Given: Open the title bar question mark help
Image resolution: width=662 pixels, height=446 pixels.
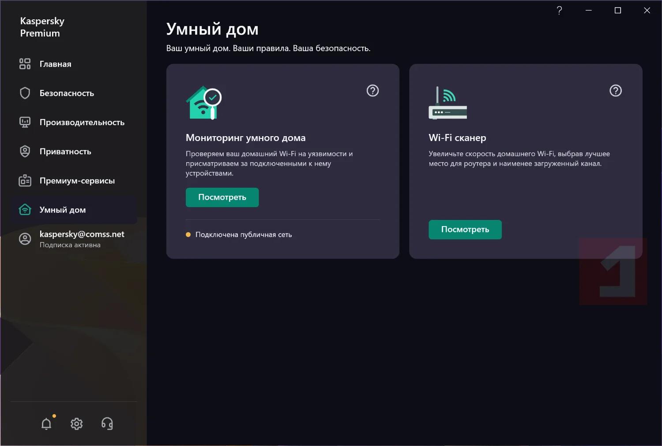Looking at the screenshot, I should pos(559,11).
